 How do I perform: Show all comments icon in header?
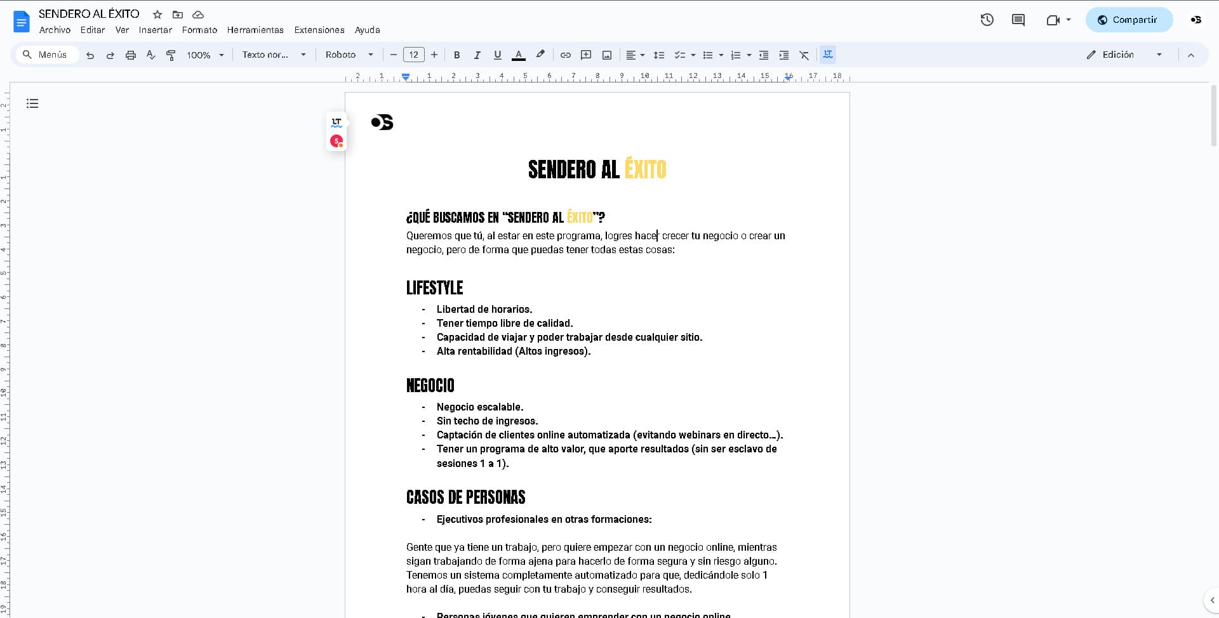click(x=1018, y=20)
